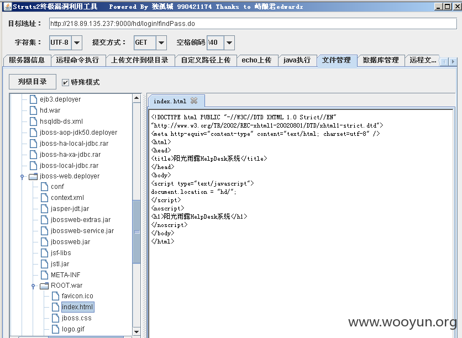Open the 提交方式 GET dropdown
The width and height of the screenshot is (462, 338).
point(161,43)
